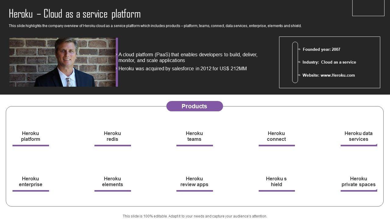Viewport: 390px width, 219px height.
Task: Click the arrow bullet beside Industry
Action: tap(299, 62)
